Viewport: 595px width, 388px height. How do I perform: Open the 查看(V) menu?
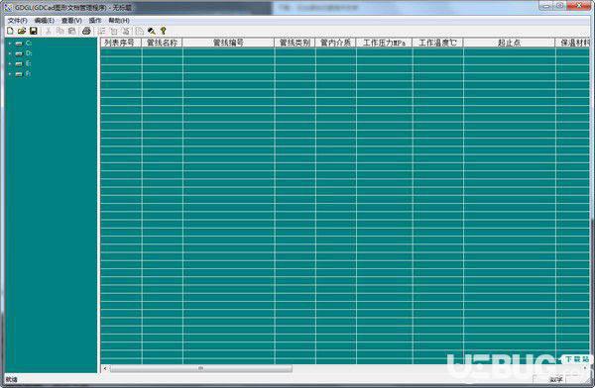(x=71, y=21)
